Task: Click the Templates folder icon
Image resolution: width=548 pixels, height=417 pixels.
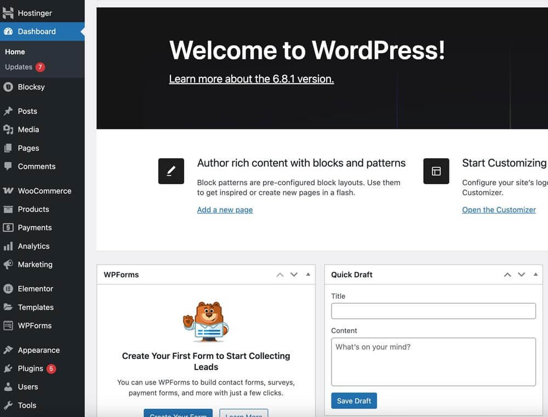Action: tap(8, 307)
